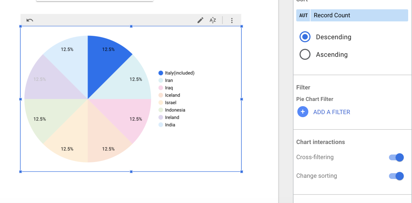Click the Iraq legend color dot
Image resolution: width=412 pixels, height=203 pixels.
click(161, 88)
